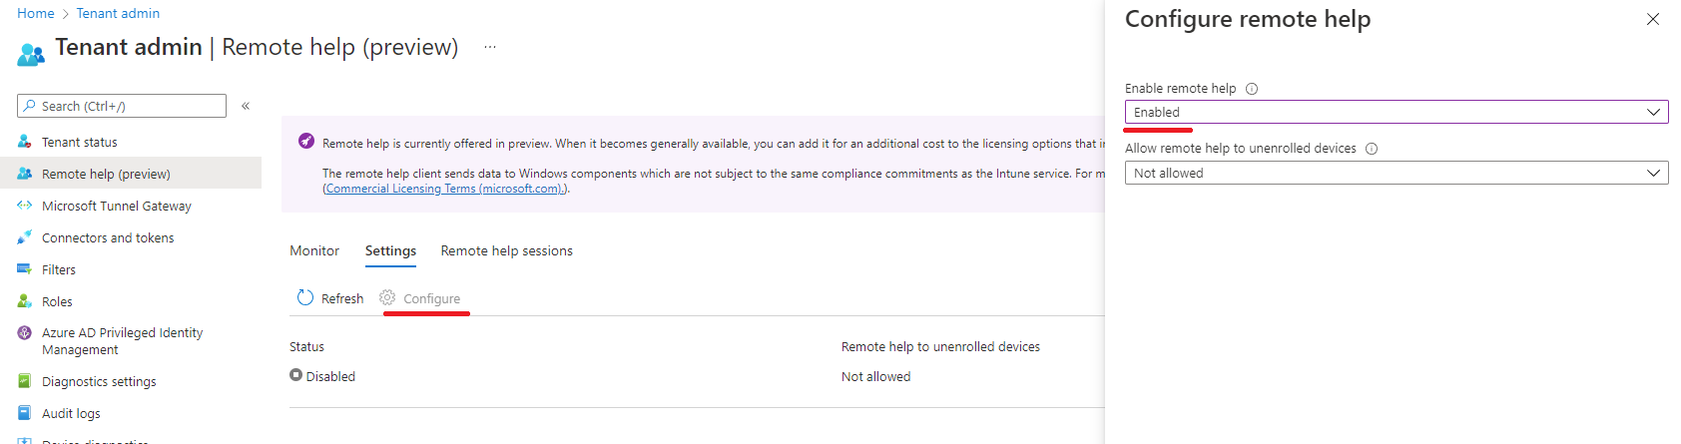Screen dimensions: 1681x444
Task: Open Audit logs icon in sidebar
Action: pos(25,413)
